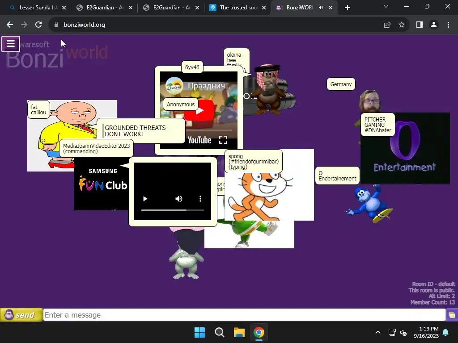Click the 'O Endertainement' name tag
The image size is (458, 343).
coord(337,176)
